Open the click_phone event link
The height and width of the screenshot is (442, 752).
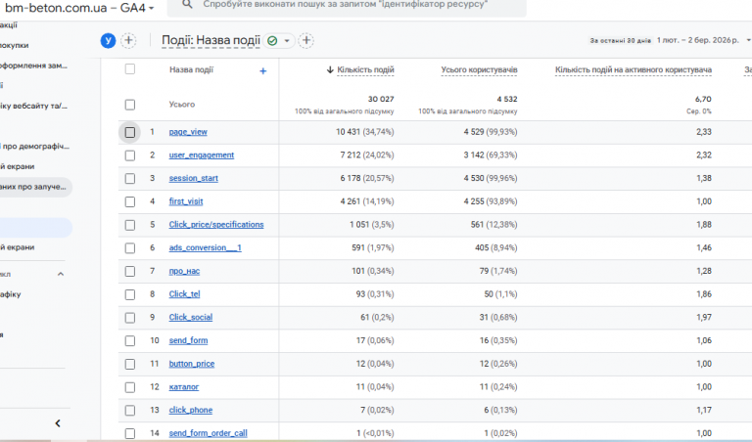pos(190,410)
